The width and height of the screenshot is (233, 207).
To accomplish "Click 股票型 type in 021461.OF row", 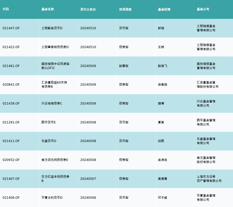I will (x=124, y=66).
